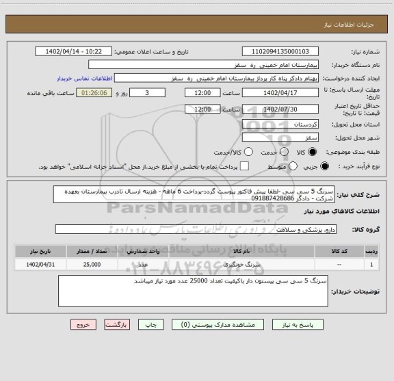Click the تاریخ نیاز column header
This screenshot has height=381, width=394.
click(x=40, y=251)
